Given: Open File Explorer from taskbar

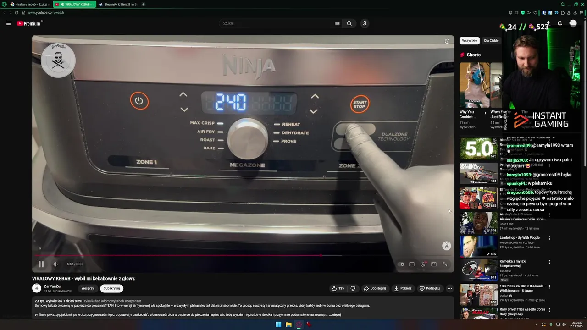Looking at the screenshot, I should [288, 324].
